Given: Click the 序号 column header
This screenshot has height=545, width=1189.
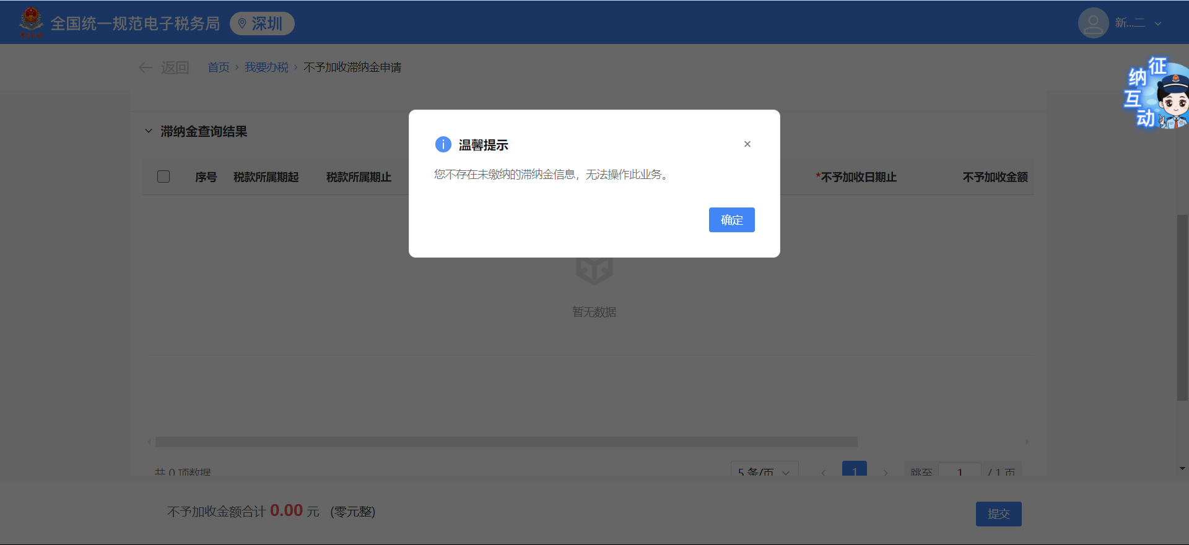Looking at the screenshot, I should (206, 177).
